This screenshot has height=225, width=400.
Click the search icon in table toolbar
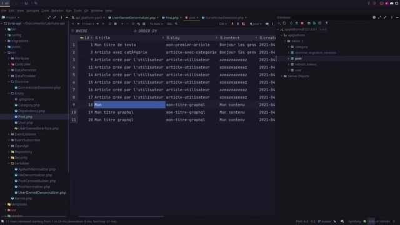pos(176,24)
